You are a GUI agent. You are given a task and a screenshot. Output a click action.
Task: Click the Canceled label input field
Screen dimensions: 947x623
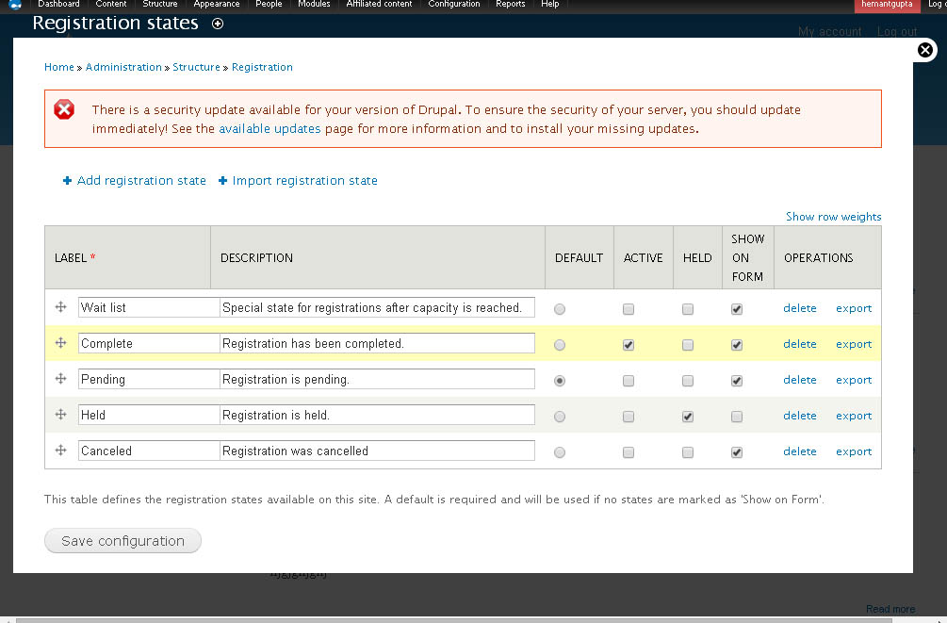click(x=149, y=451)
